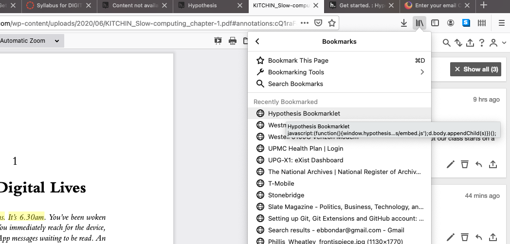The width and height of the screenshot is (510, 244).
Task: Edit the annotation posted 9 hrs ago
Action: pyautogui.click(x=451, y=164)
